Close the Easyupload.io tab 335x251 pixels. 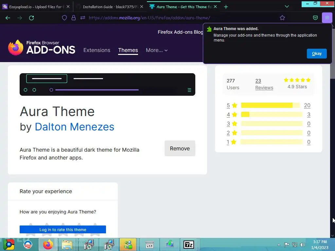68,7
